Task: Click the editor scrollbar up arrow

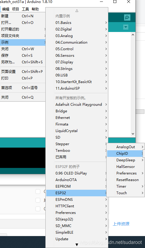Action: click(133, 35)
